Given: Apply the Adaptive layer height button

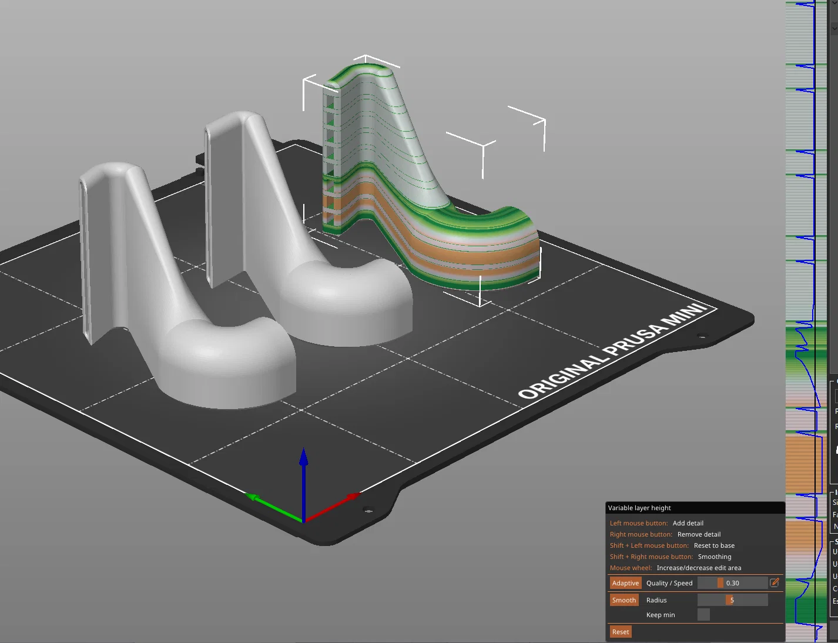Looking at the screenshot, I should click(x=625, y=583).
